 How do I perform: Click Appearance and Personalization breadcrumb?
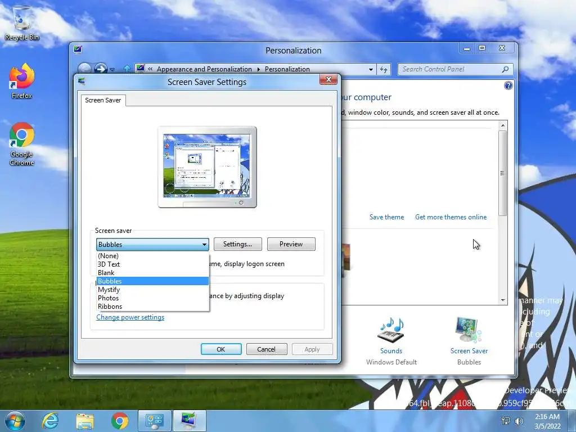point(204,69)
